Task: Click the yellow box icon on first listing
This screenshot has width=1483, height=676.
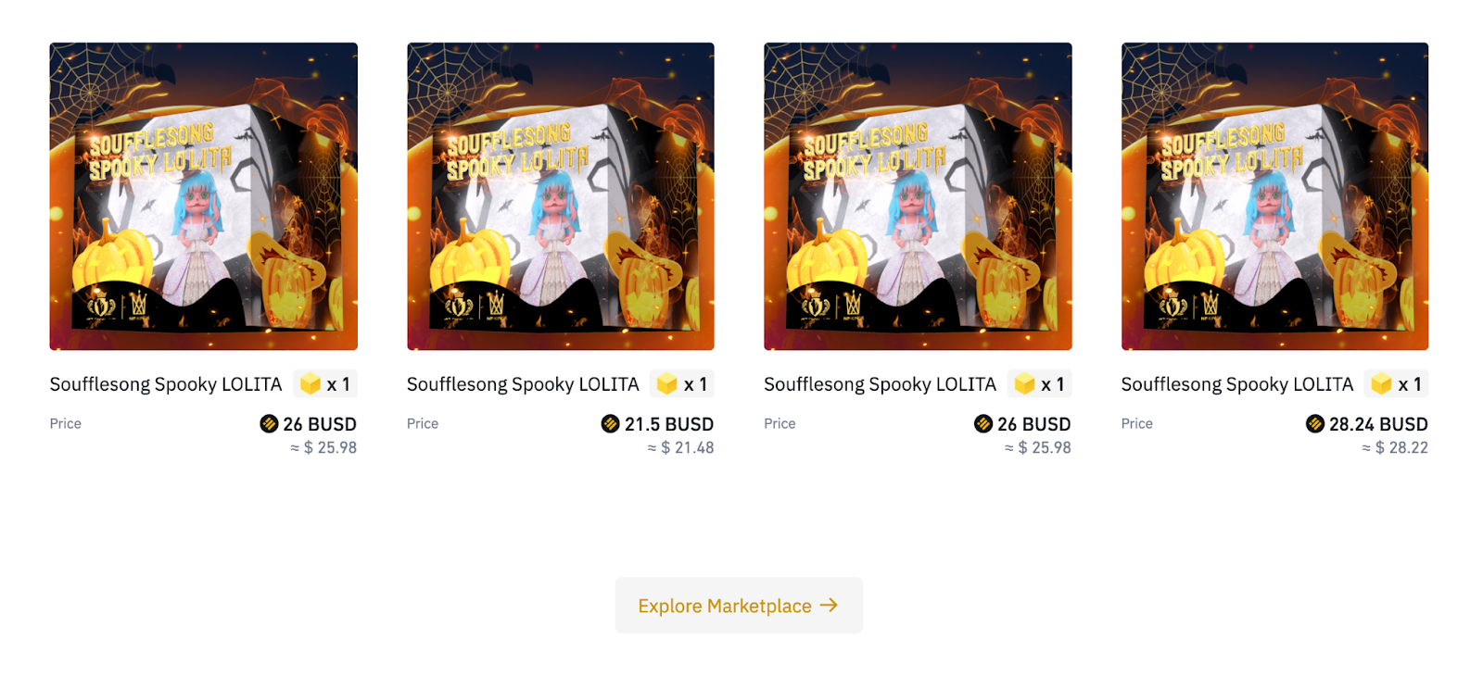Action: pyautogui.click(x=311, y=383)
